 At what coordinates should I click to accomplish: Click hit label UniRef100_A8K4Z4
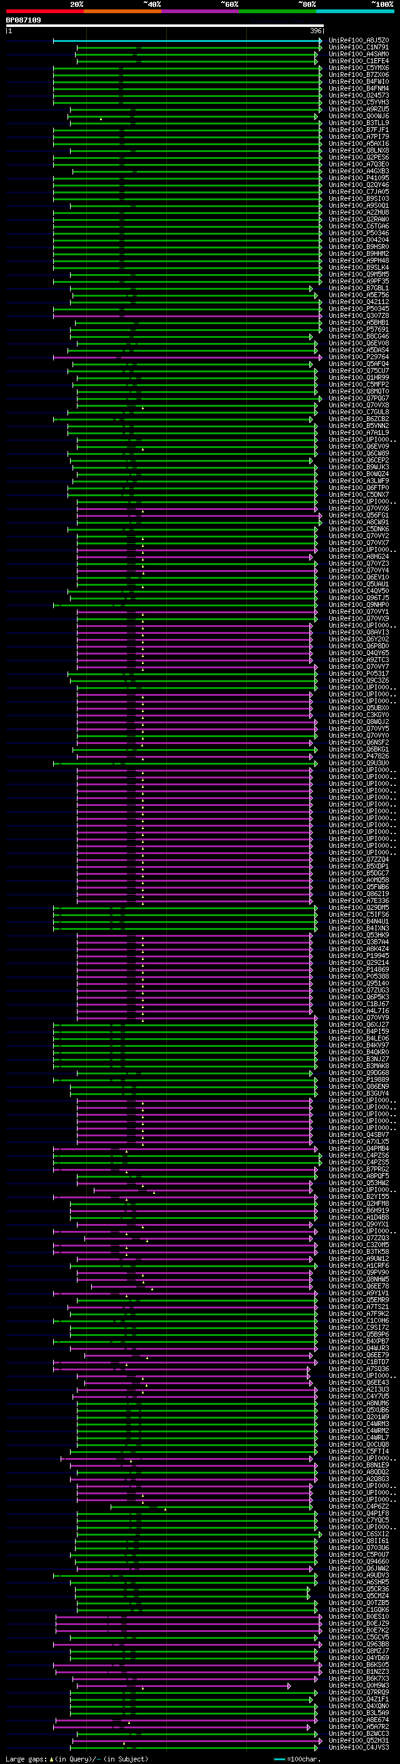[359, 949]
